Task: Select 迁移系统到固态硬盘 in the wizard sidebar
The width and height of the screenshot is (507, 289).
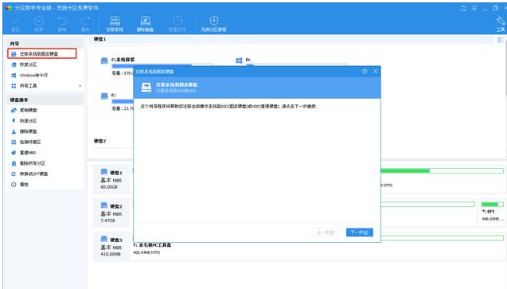Action: [x=42, y=53]
